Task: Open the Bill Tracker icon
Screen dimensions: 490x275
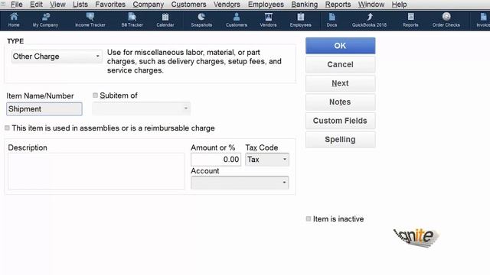Action: pyautogui.click(x=132, y=20)
